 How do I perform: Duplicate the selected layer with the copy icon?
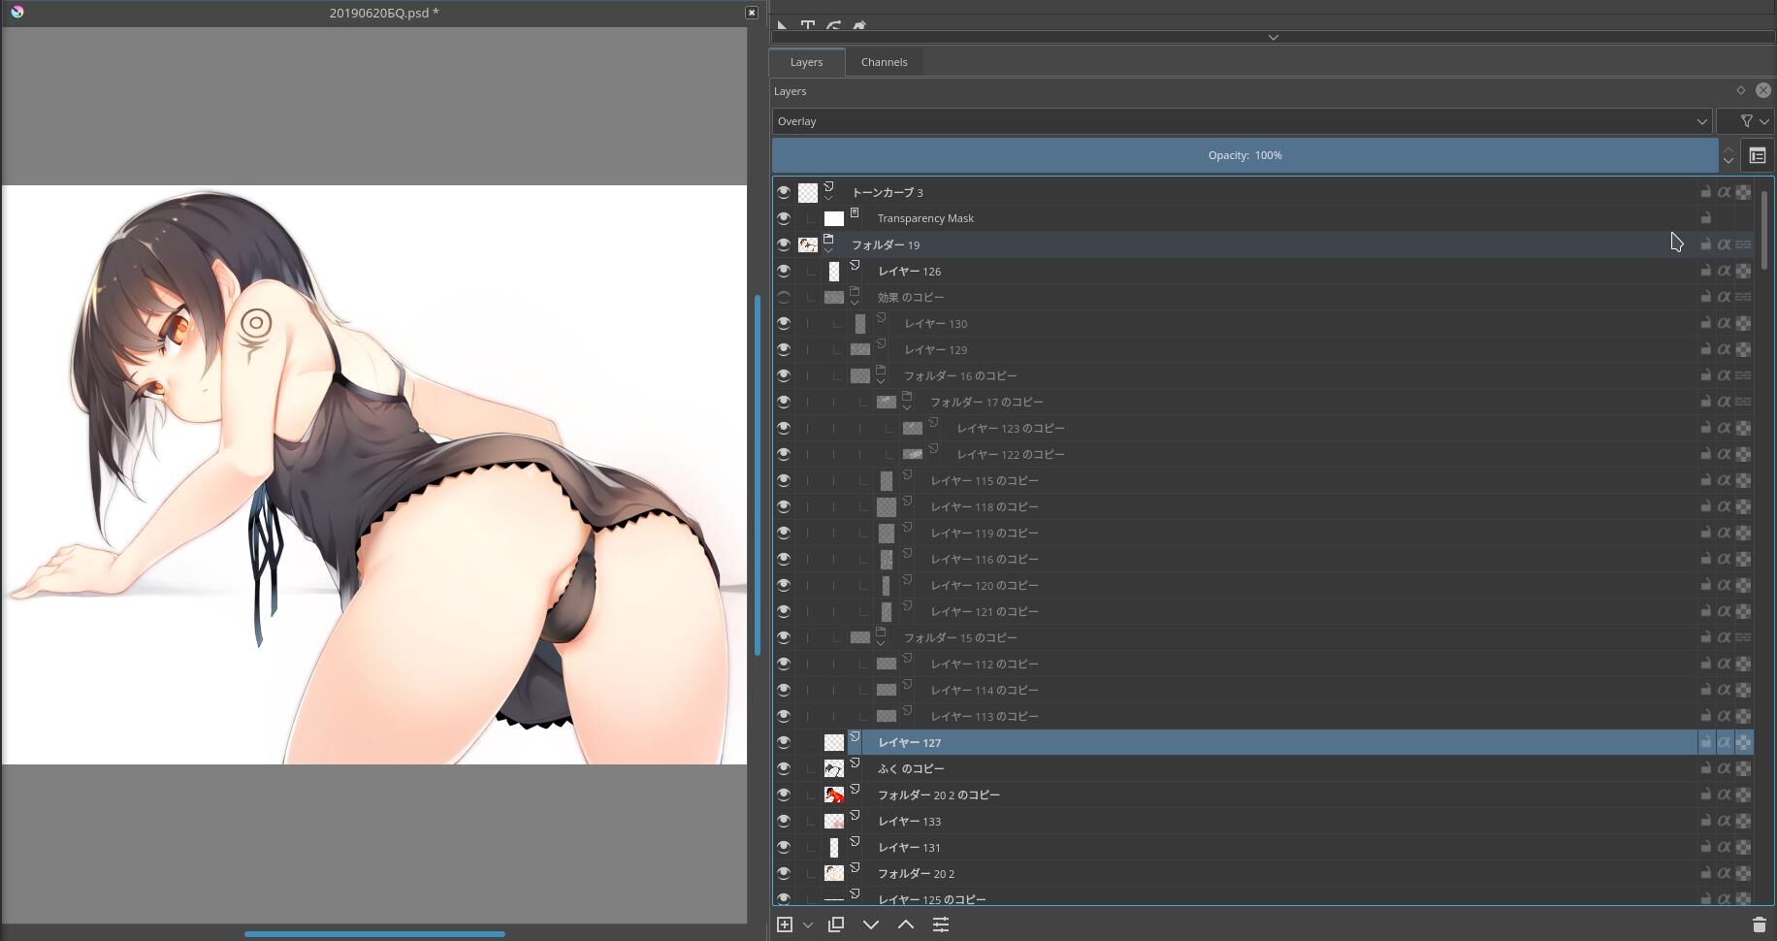[835, 925]
